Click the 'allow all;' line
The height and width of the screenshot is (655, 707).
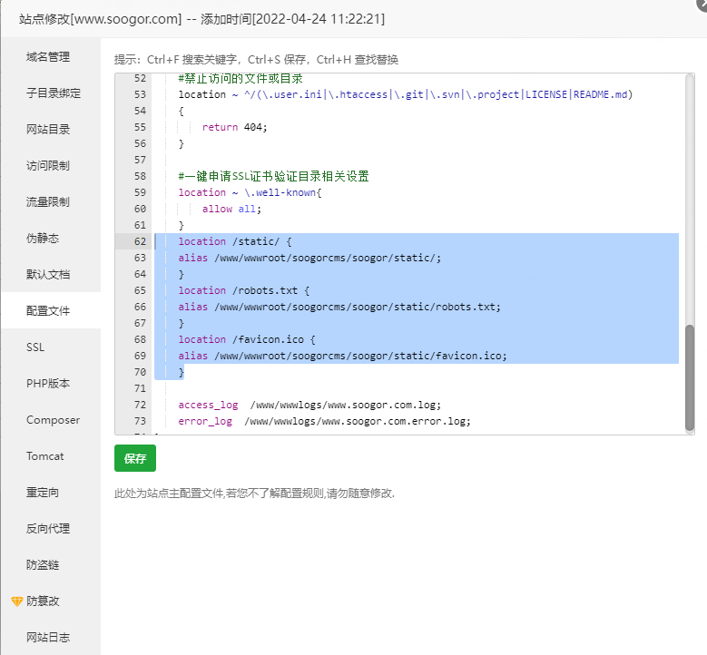click(231, 209)
